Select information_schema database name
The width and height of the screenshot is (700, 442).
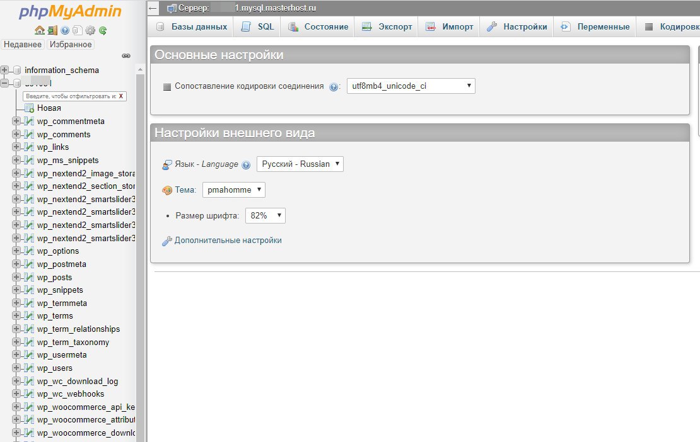62,70
